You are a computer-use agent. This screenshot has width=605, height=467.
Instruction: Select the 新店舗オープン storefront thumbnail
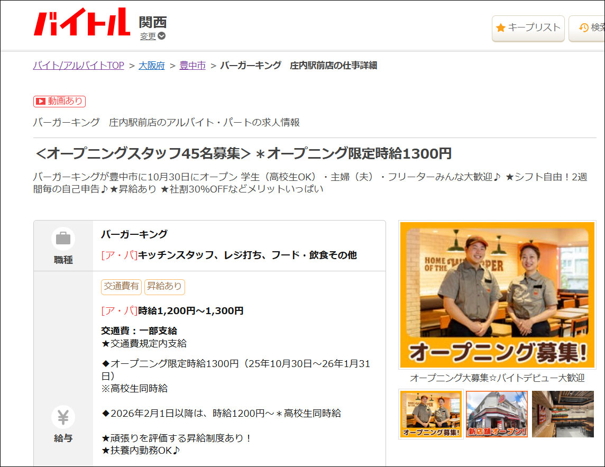coord(497,414)
